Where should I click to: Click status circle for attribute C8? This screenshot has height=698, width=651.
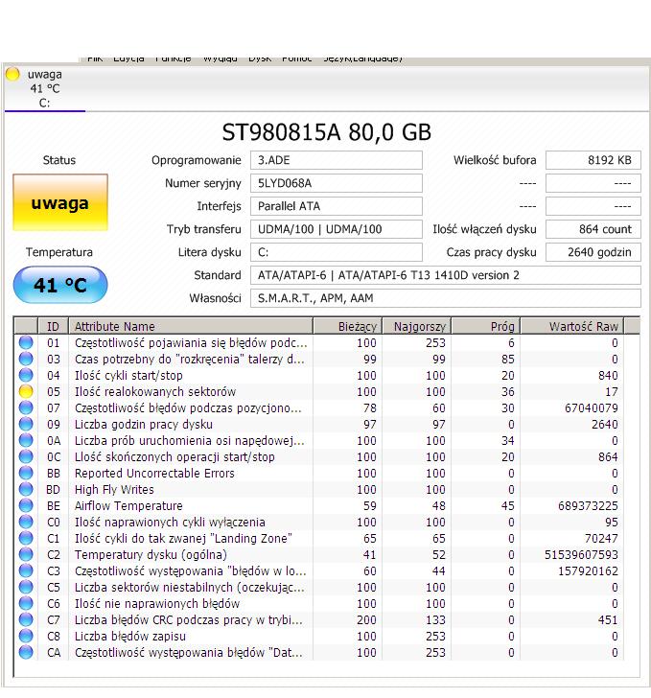tap(26, 636)
